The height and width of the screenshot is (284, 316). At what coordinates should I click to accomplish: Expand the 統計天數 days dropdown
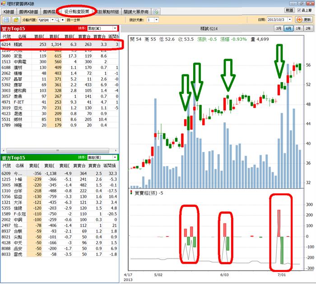click(156, 20)
